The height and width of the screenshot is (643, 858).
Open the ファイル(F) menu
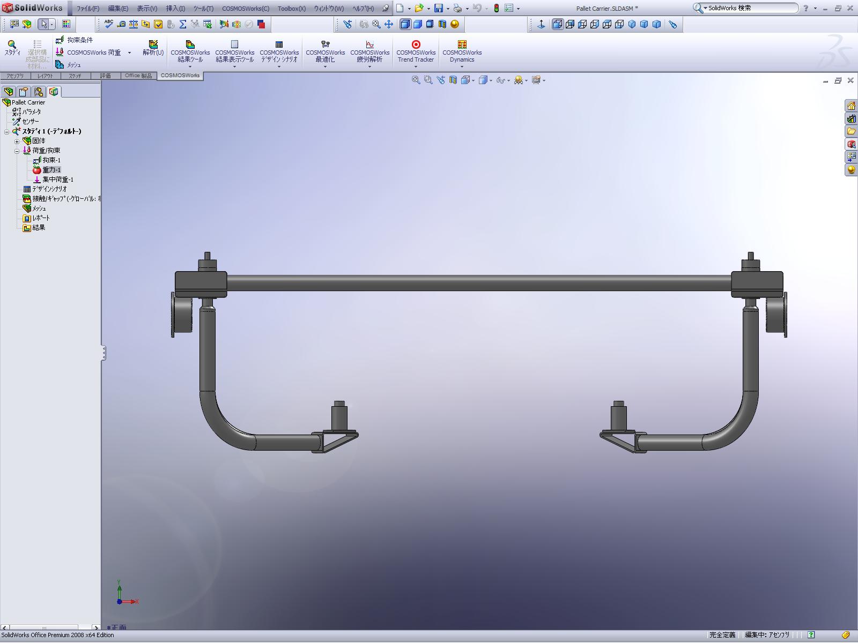click(88, 9)
